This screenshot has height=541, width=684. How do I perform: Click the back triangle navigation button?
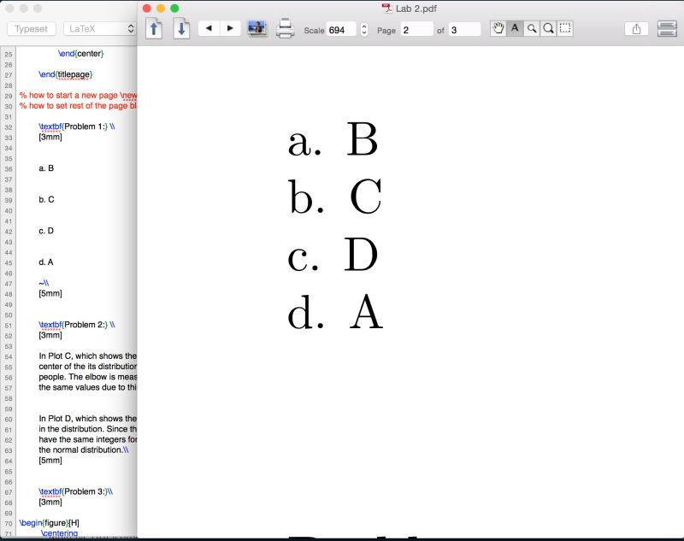(209, 28)
